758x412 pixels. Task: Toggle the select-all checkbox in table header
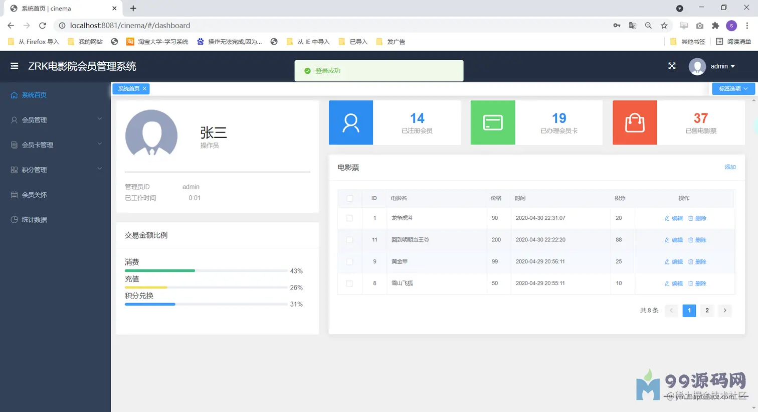click(350, 198)
